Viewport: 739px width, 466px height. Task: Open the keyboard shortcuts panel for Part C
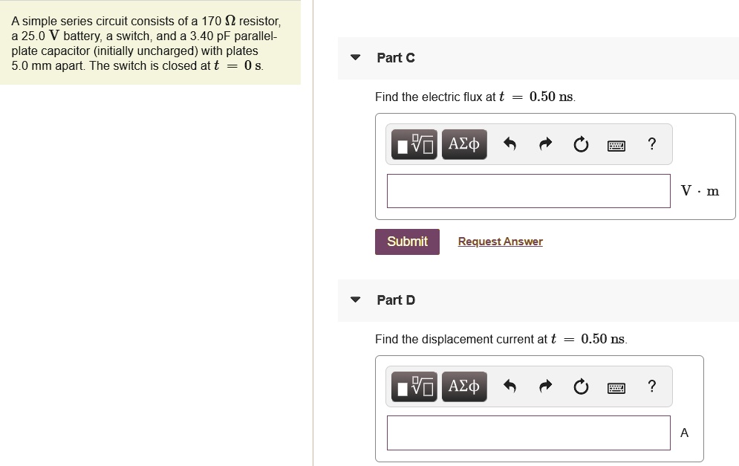click(616, 144)
